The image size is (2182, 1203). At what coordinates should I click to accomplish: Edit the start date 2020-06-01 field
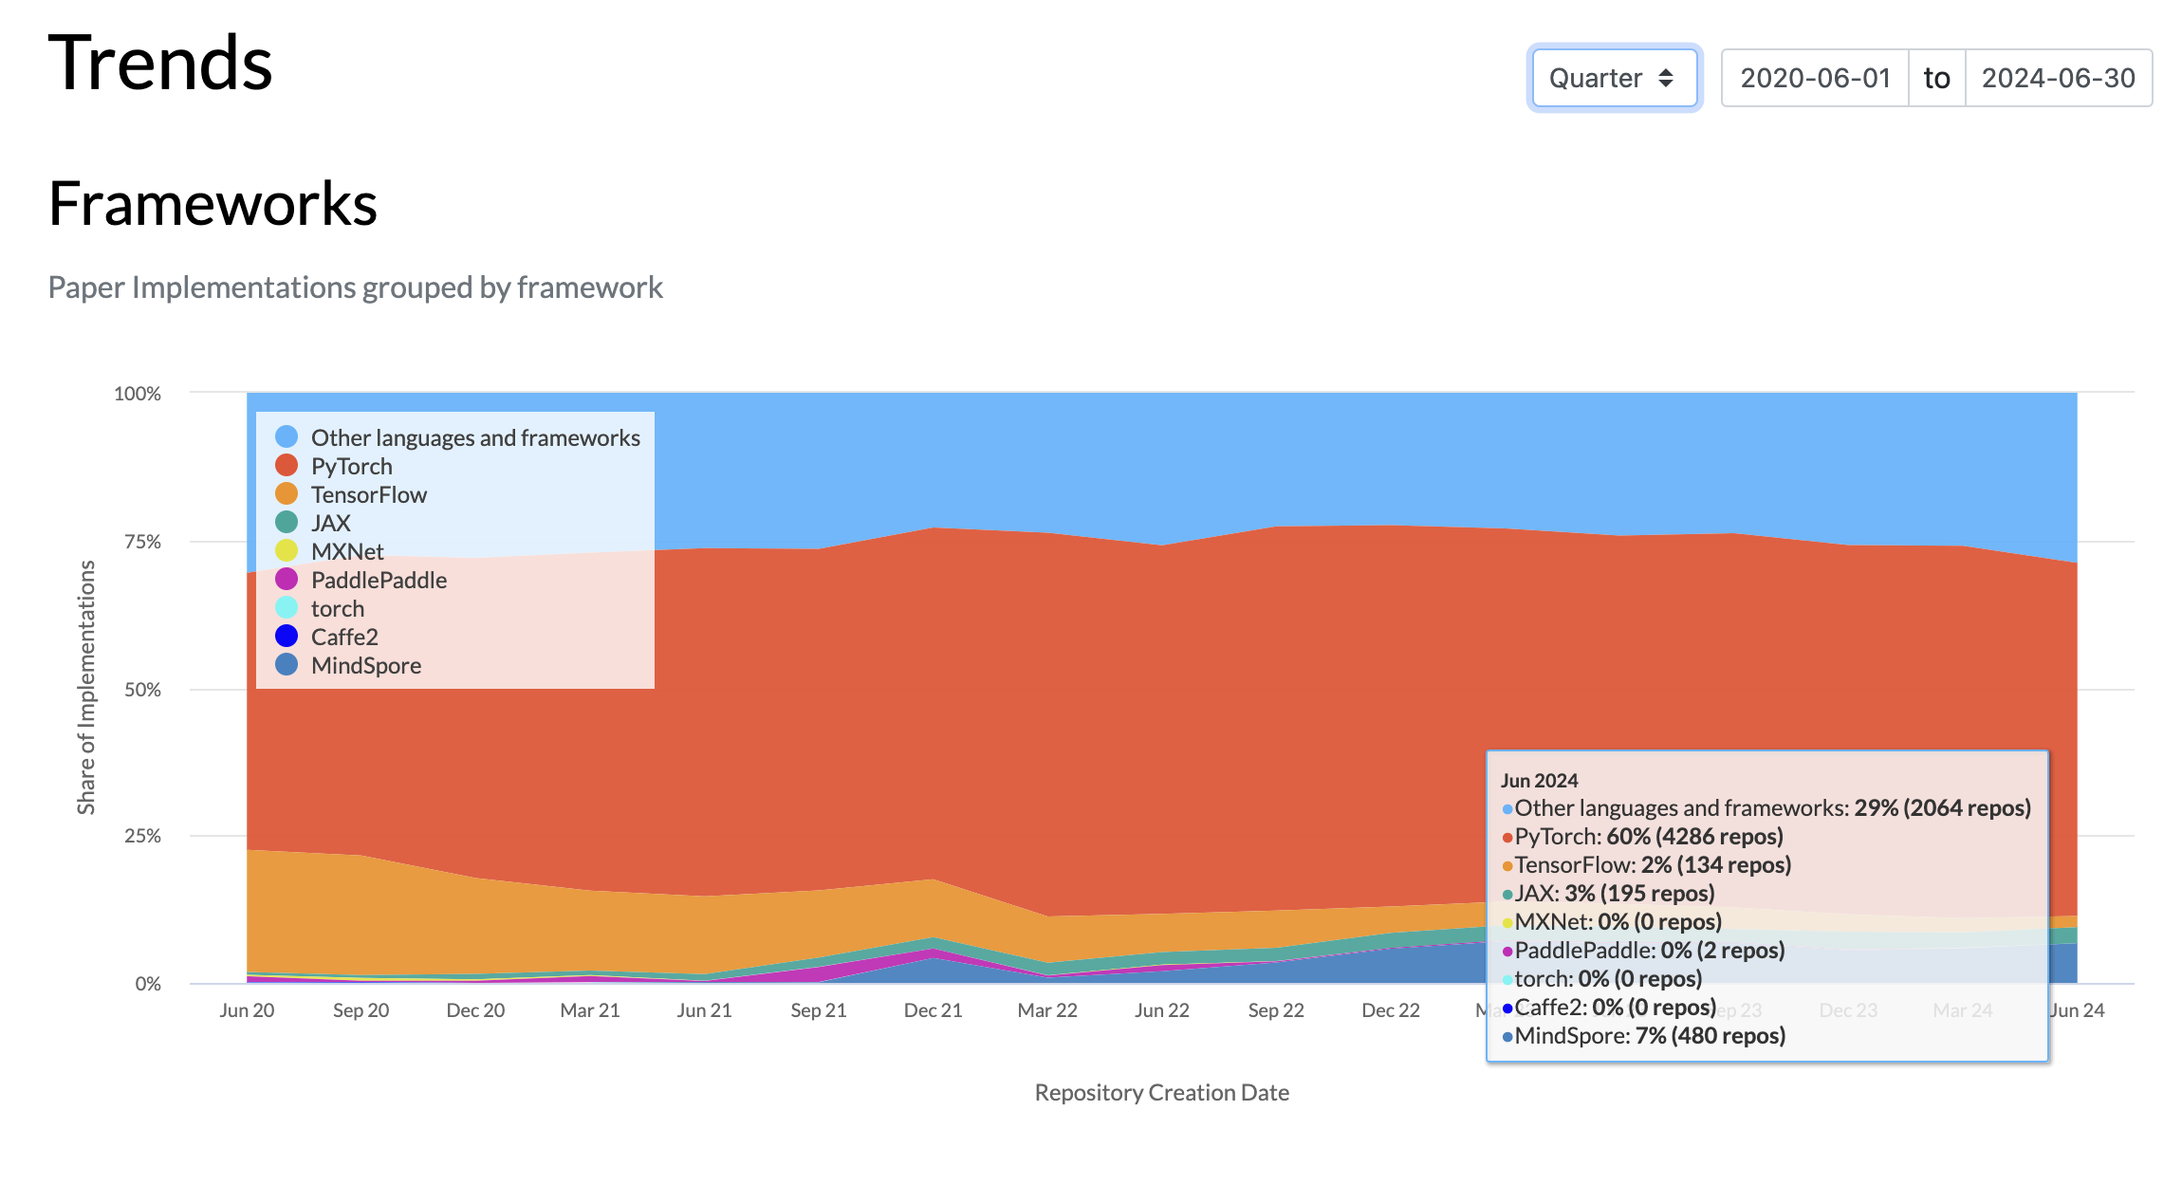pos(1815,78)
